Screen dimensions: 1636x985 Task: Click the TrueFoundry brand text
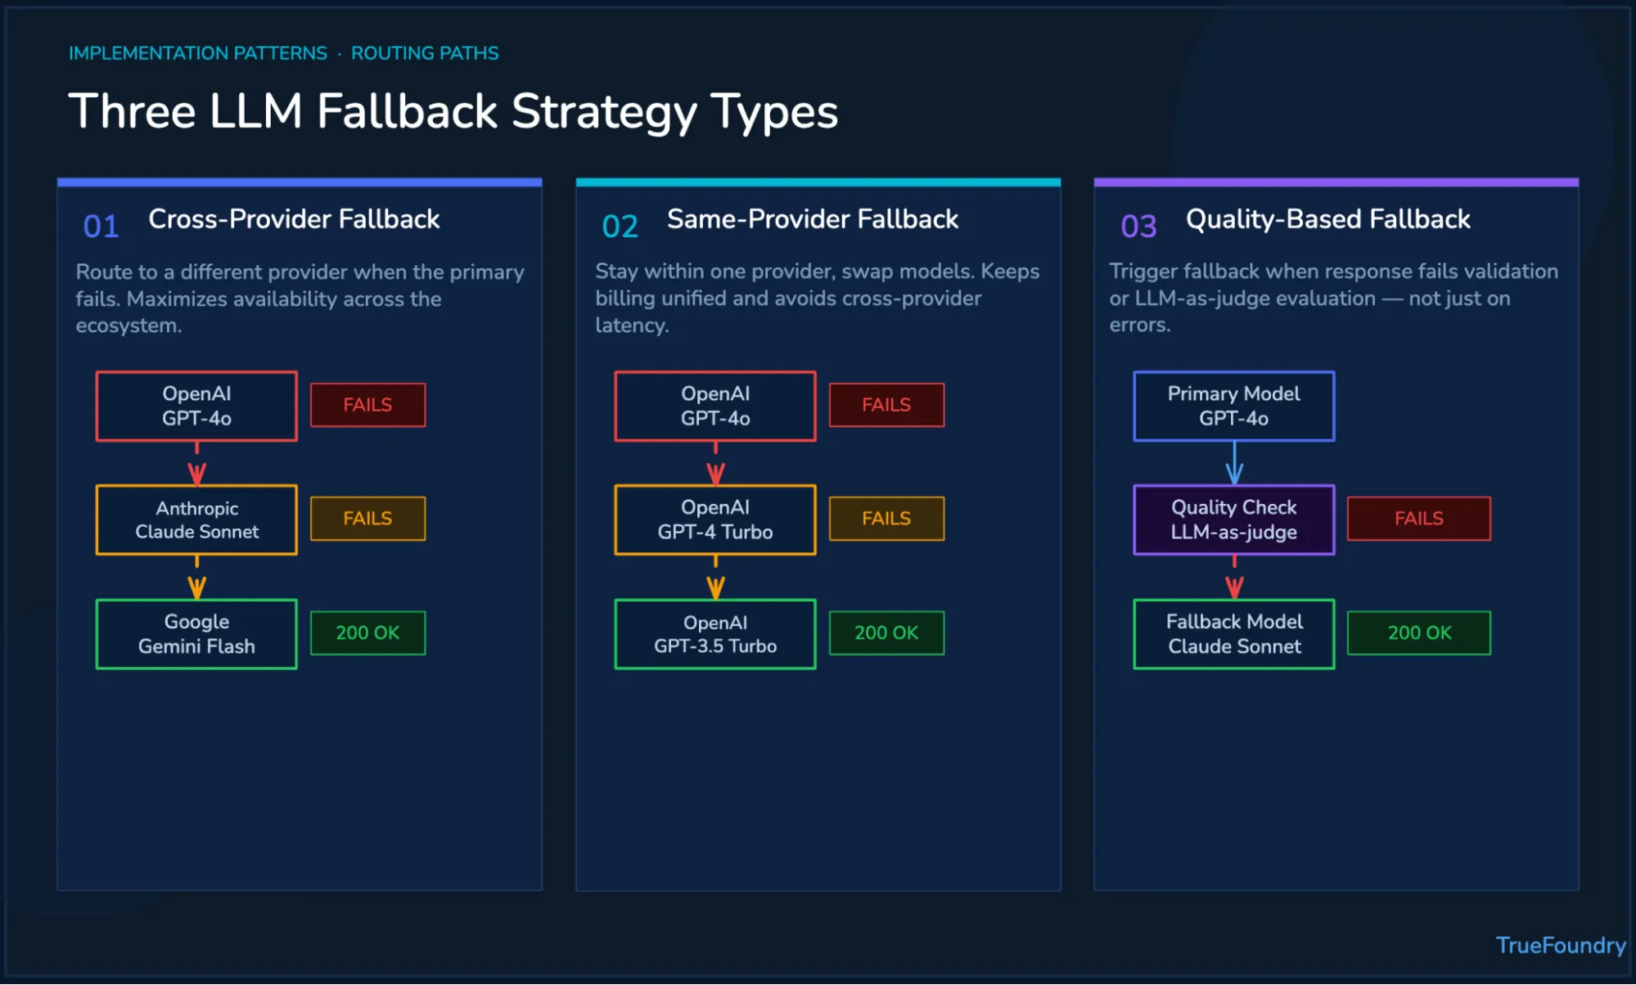[x=1561, y=946]
